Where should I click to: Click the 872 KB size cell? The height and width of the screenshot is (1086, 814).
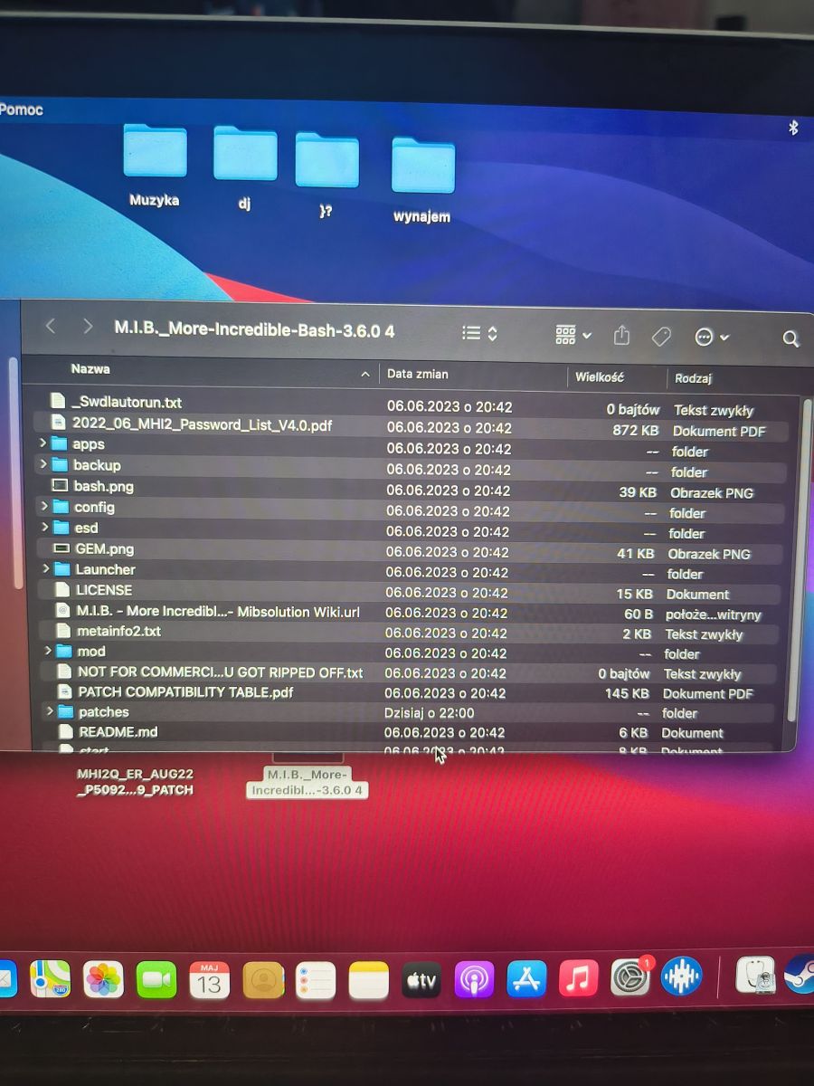[x=635, y=431]
